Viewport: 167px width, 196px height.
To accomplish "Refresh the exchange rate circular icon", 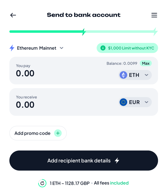I will (x=42, y=183).
